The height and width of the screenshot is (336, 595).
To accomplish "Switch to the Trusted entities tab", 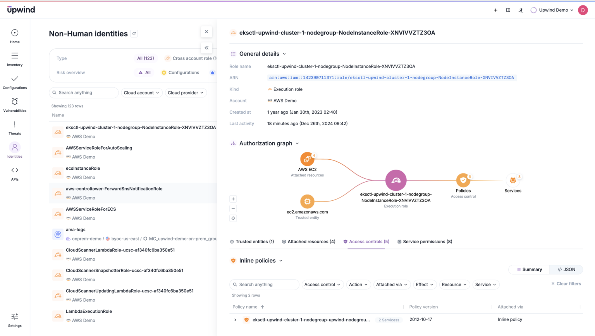I will 252,241.
